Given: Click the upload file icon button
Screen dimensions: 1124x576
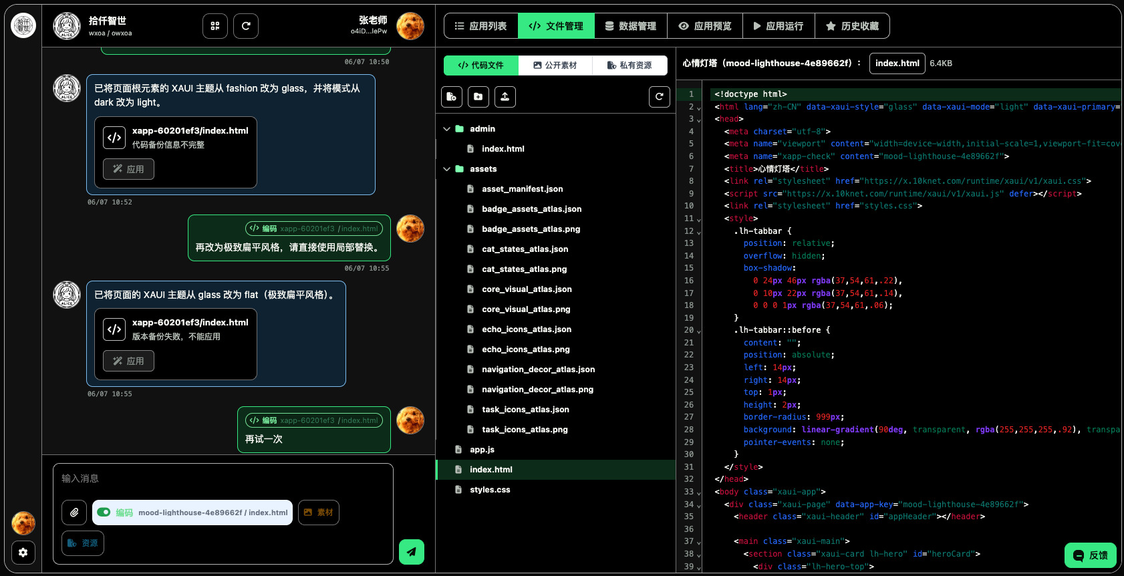Looking at the screenshot, I should point(505,97).
